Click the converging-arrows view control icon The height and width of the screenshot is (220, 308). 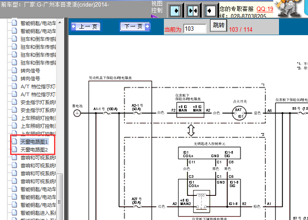click(193, 11)
